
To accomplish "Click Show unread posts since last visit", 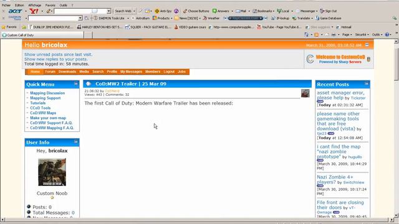I will point(58,54).
